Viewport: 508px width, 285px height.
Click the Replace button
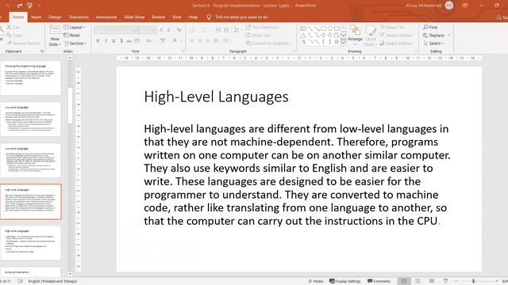(437, 35)
